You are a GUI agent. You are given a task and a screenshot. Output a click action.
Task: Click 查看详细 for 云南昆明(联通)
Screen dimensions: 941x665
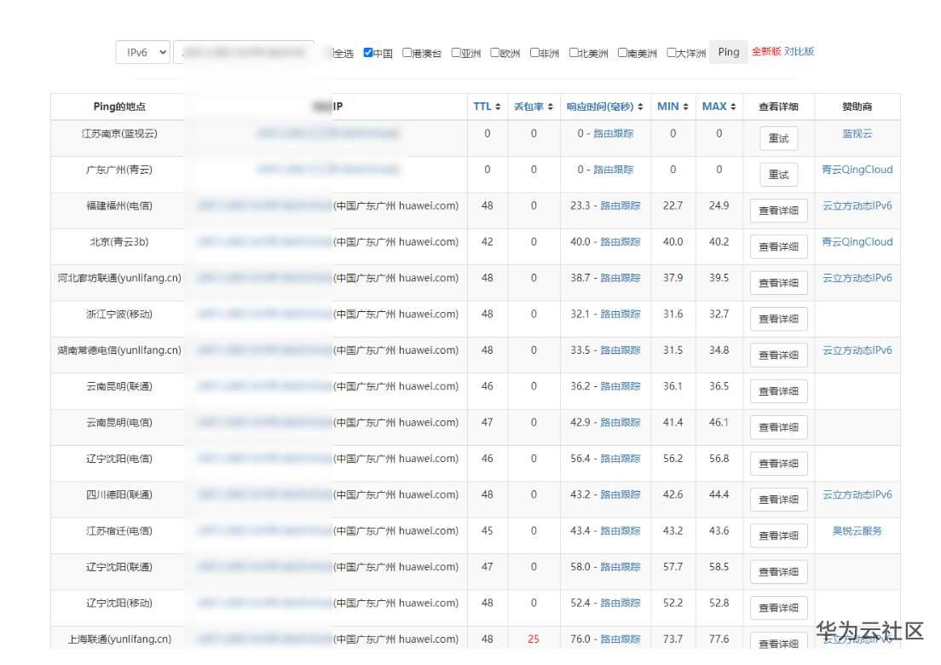coord(778,391)
